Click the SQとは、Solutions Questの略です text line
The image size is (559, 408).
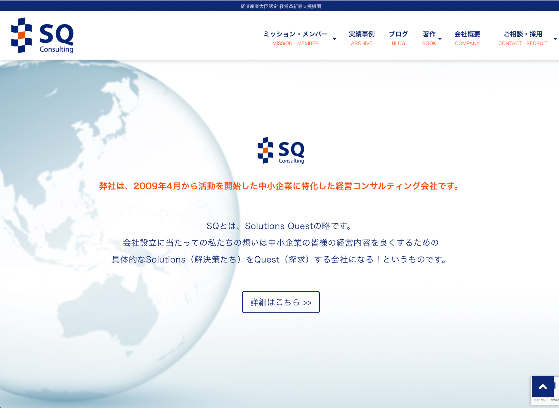[279, 226]
